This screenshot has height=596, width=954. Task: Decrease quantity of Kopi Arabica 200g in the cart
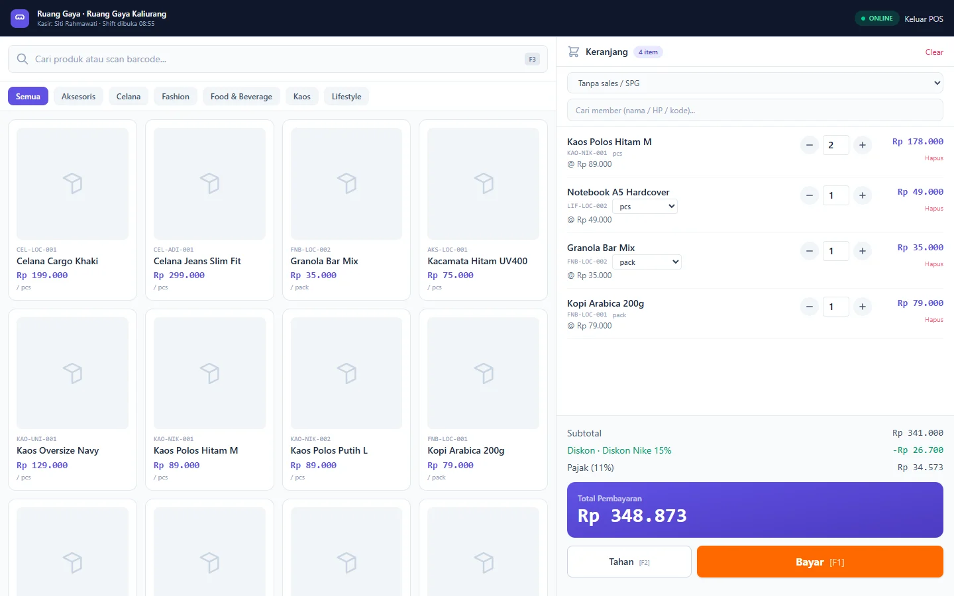point(810,307)
